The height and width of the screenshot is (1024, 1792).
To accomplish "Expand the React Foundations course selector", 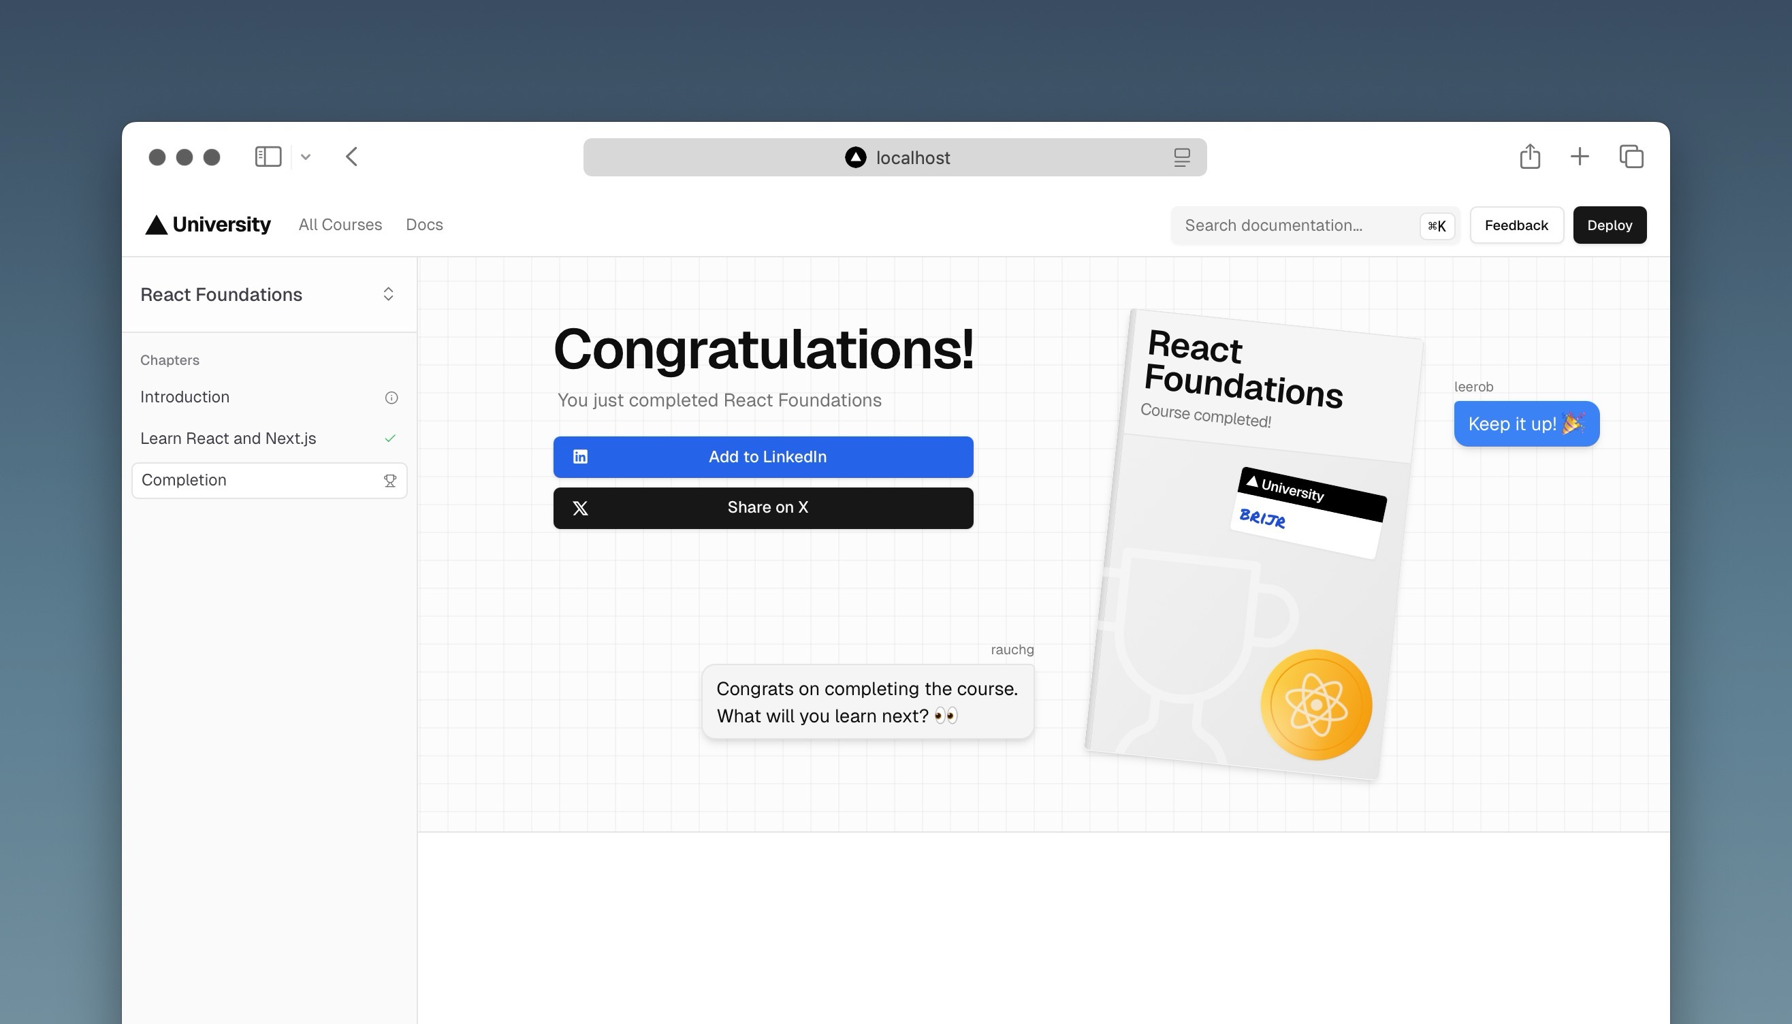I will click(x=269, y=295).
